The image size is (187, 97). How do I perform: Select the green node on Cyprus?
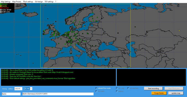(x=106, y=60)
